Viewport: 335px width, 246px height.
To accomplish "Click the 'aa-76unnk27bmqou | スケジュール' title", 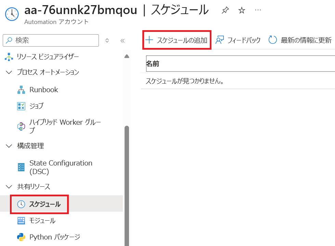I will pyautogui.click(x=116, y=10).
